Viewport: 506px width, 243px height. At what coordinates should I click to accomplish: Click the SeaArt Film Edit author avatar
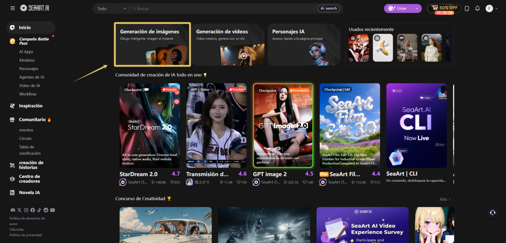click(323, 182)
